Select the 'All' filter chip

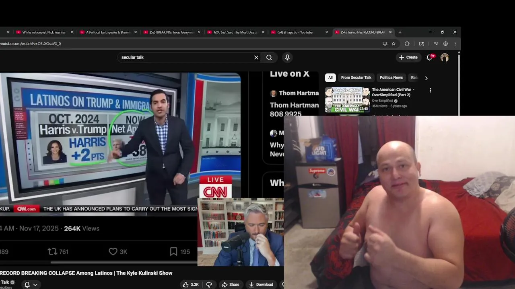point(330,77)
